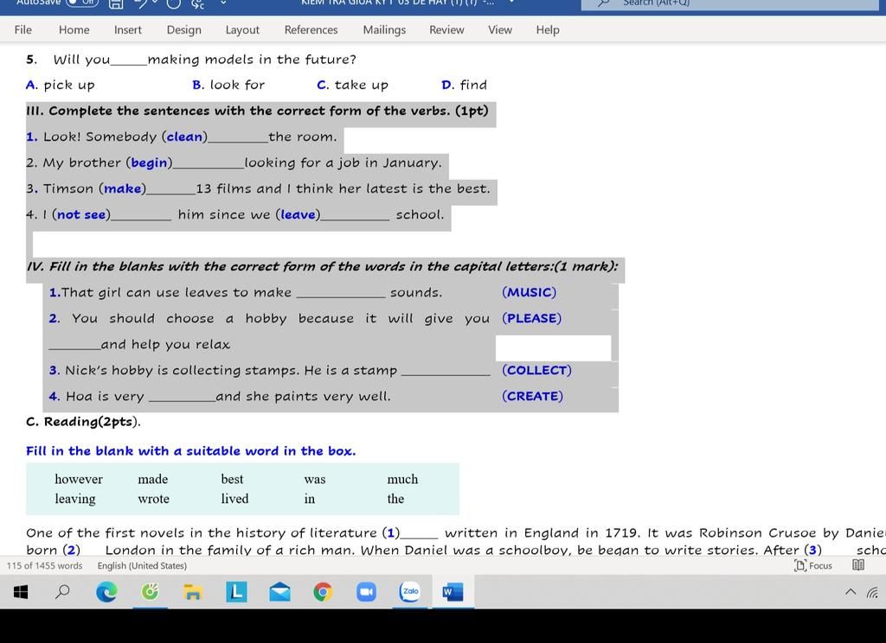Click the verb (leave) in sentence 4

click(299, 214)
